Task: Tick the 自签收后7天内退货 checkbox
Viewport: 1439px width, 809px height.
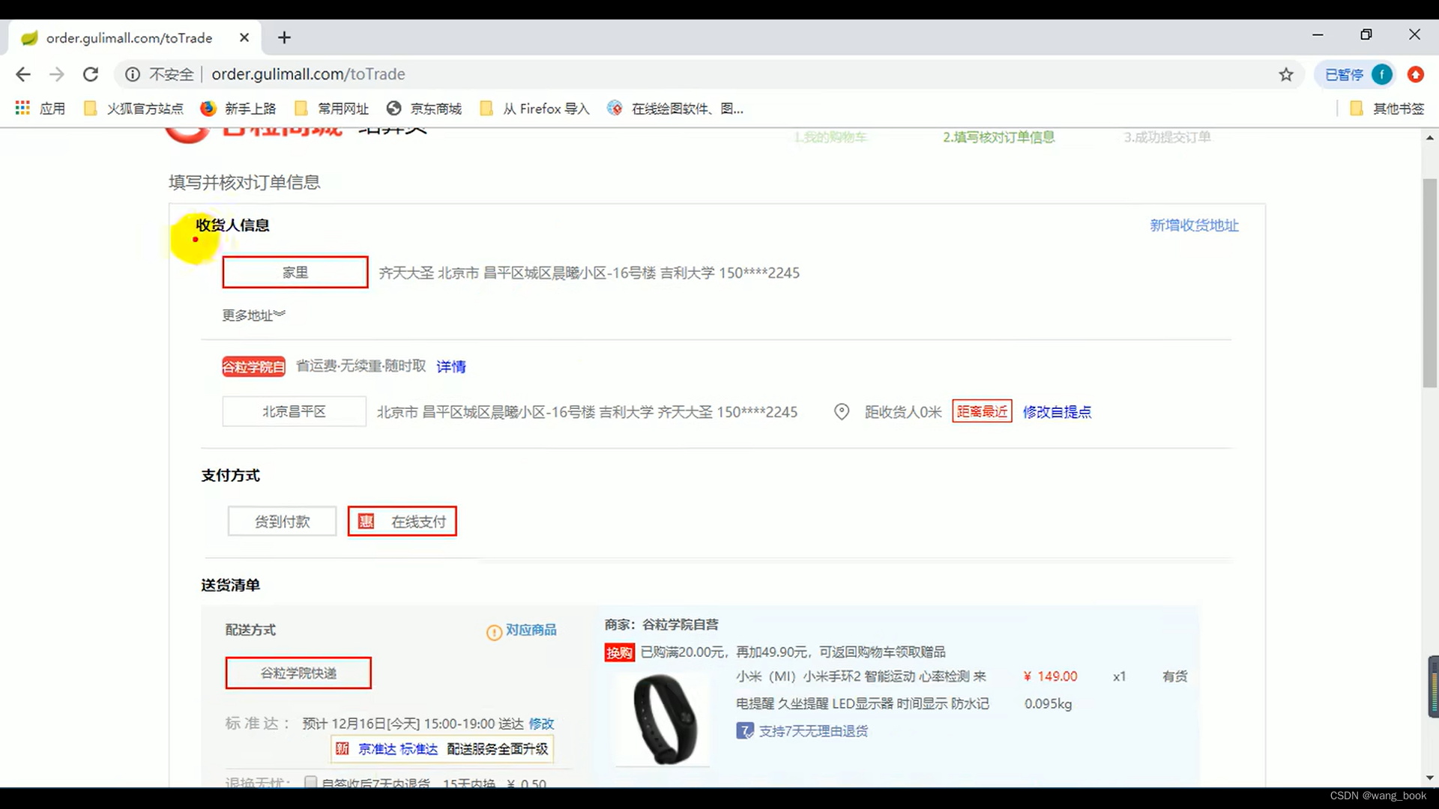Action: (x=310, y=782)
